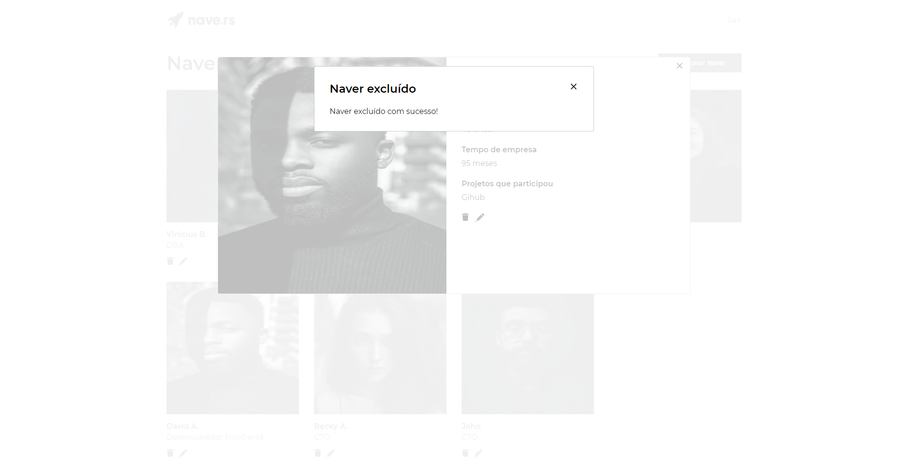This screenshot has width=908, height=470.
Task: Click the pencil edit icon in the detail modal
Action: pos(480,217)
